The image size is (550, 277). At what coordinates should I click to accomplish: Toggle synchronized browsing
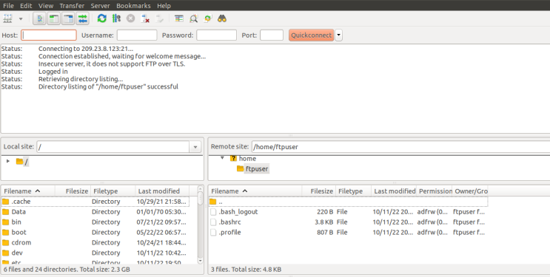point(208,18)
